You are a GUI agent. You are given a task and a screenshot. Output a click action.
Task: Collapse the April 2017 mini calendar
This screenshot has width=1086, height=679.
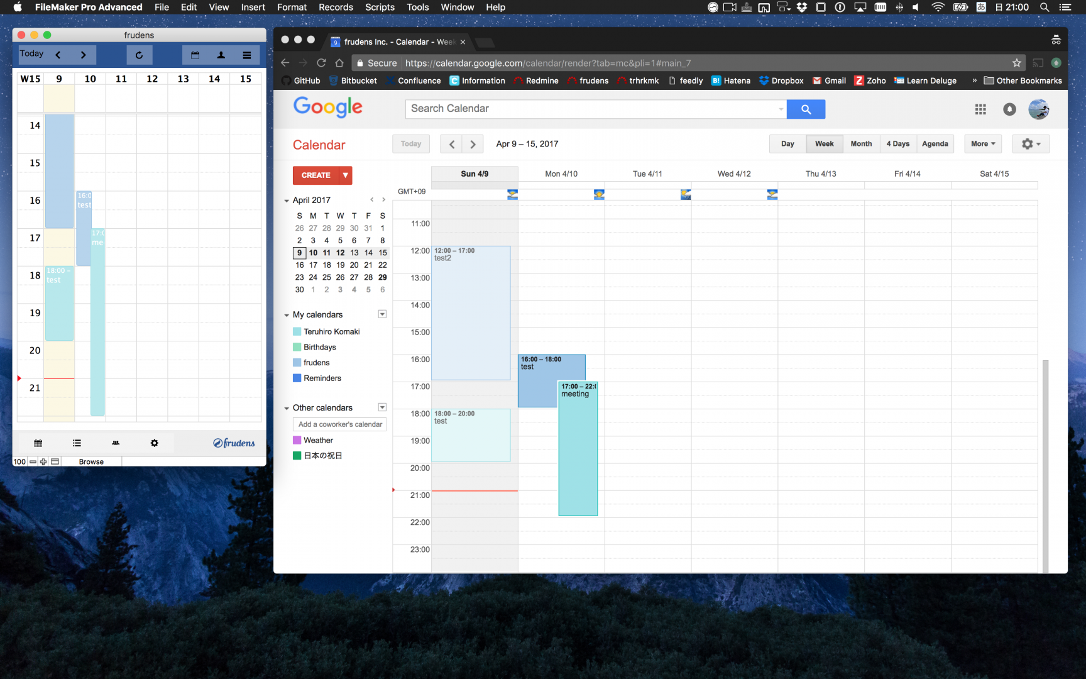click(x=287, y=201)
